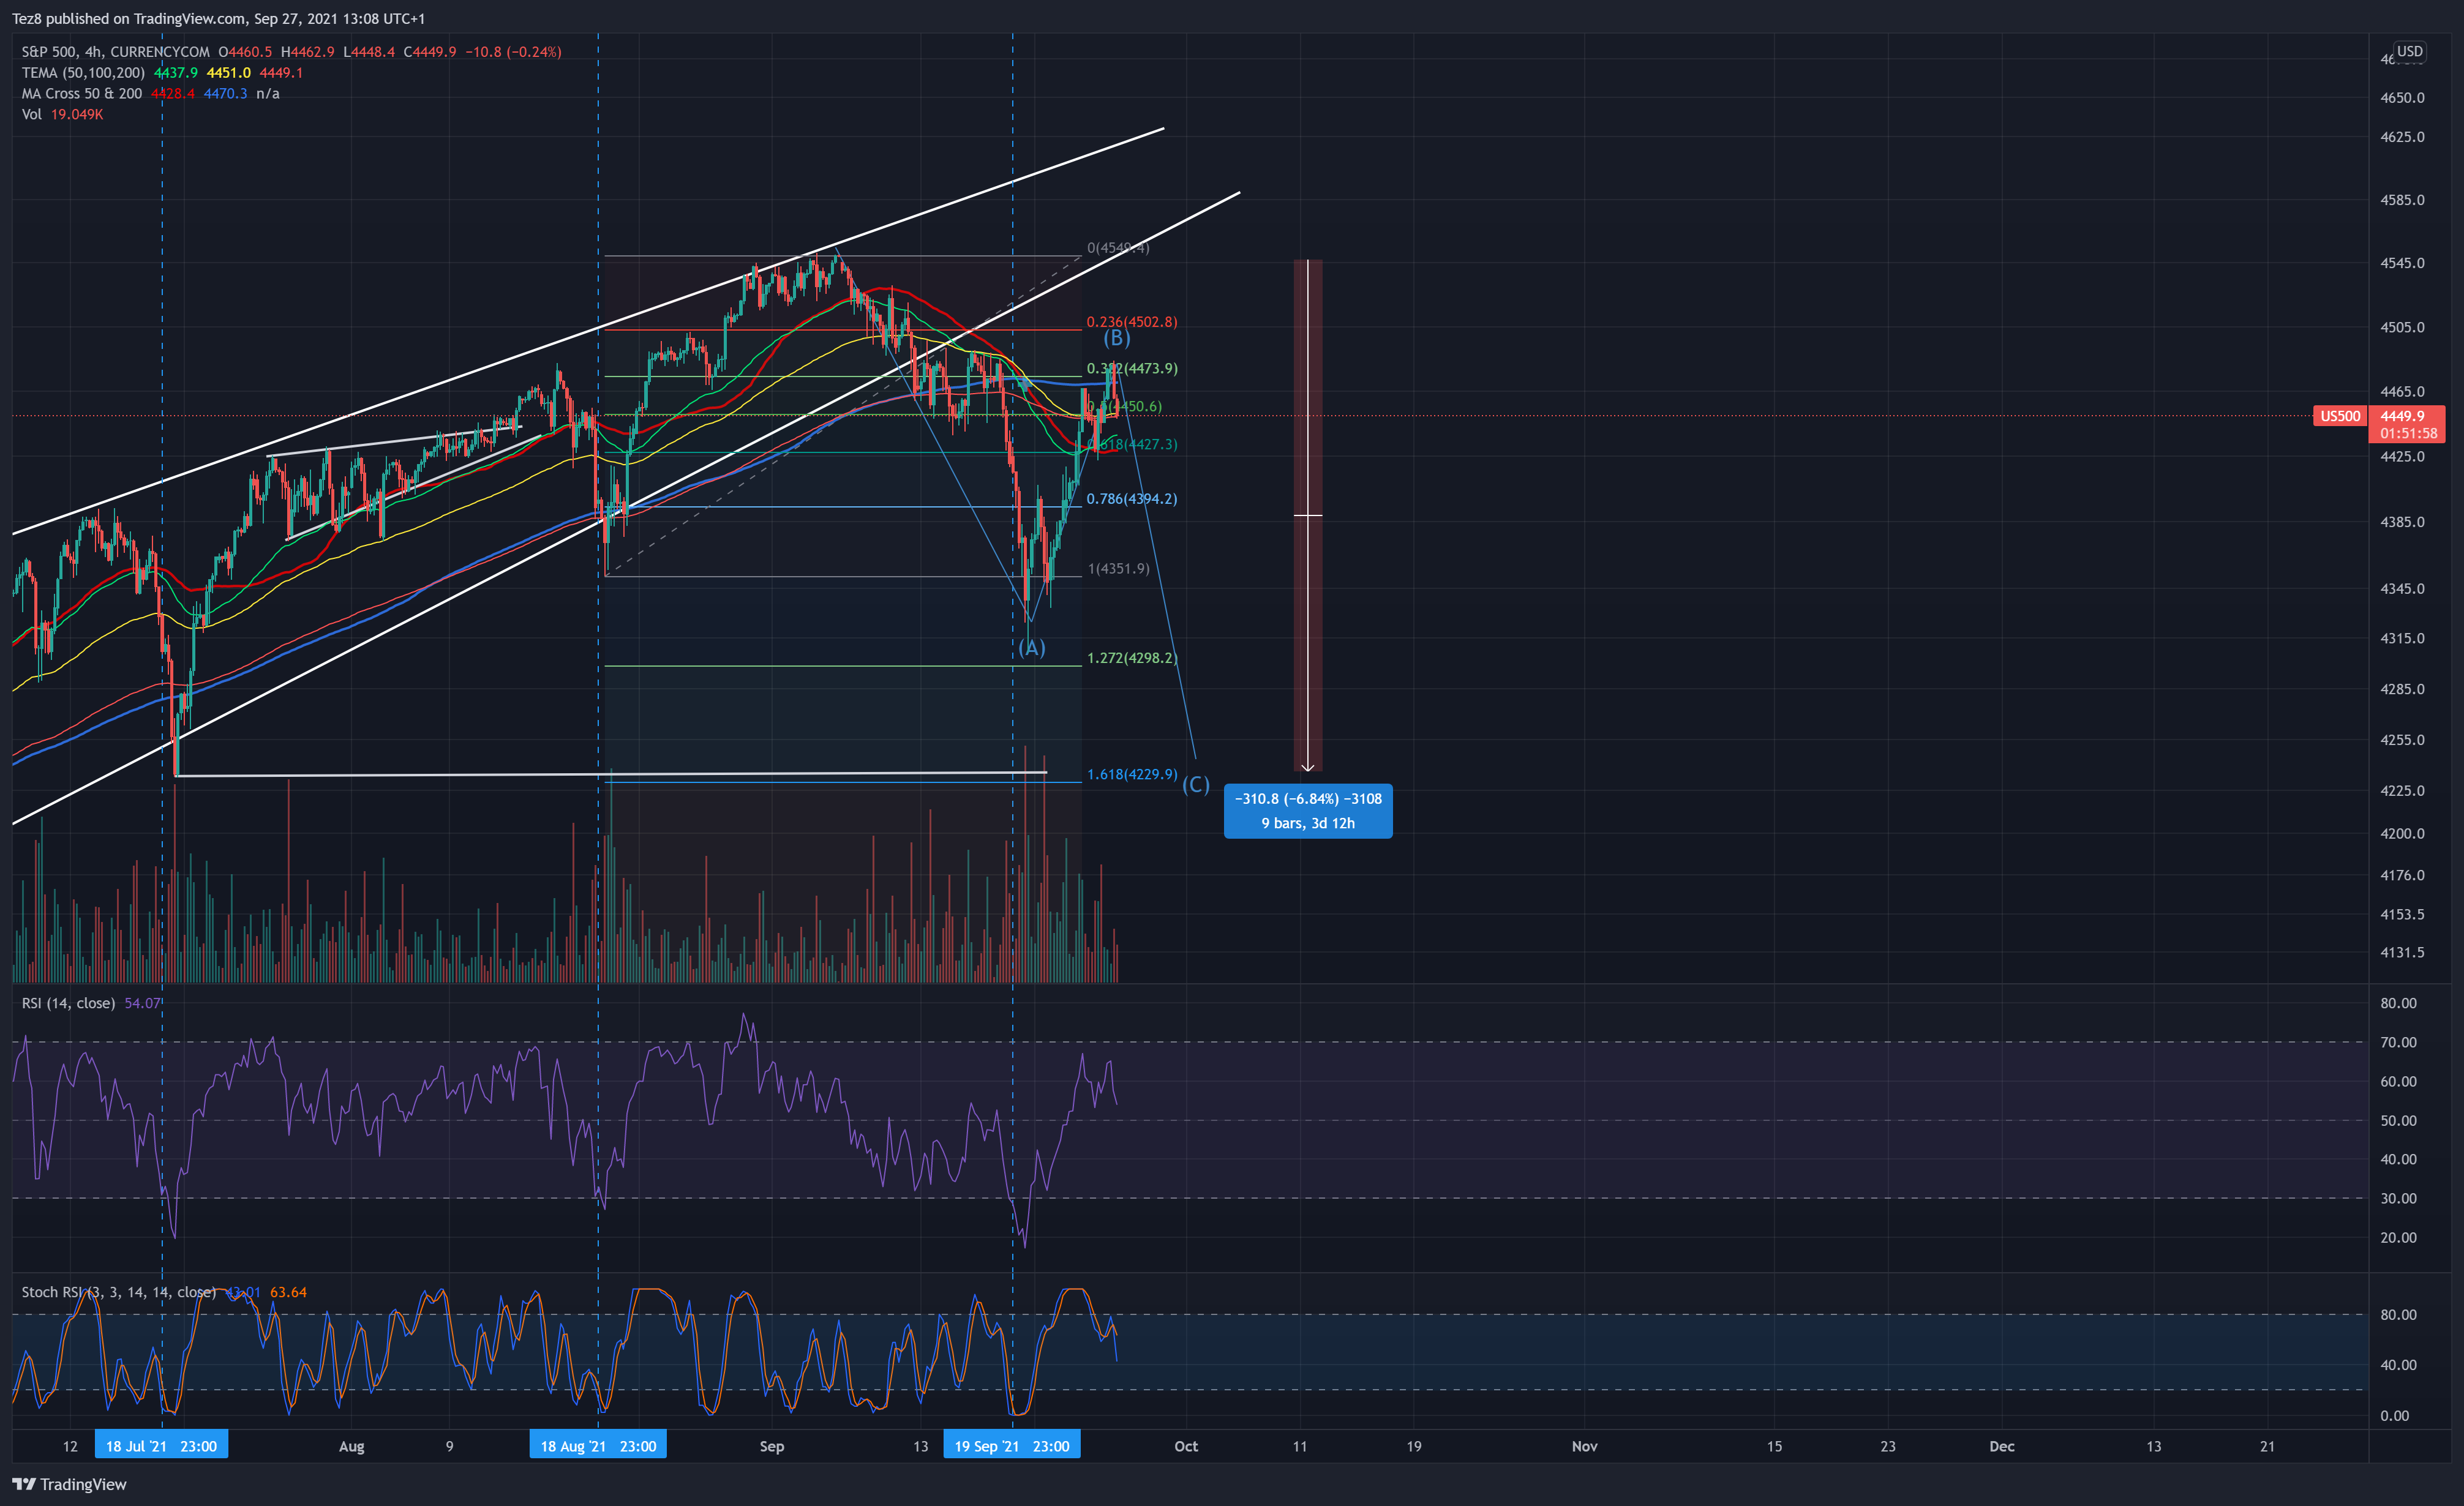The width and height of the screenshot is (2464, 1506).
Task: Click the Oct label on time axis
Action: coord(1186,1446)
